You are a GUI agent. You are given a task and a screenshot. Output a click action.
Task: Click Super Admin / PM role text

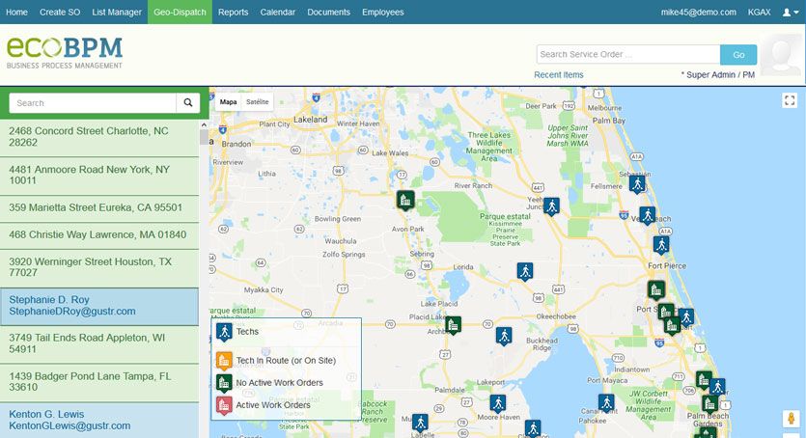pos(718,75)
